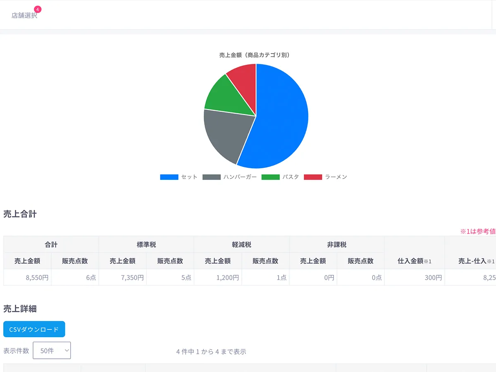Screen dimensions: 496x372
Task: Click the pink notification badge showing 4
Action: [x=38, y=9]
